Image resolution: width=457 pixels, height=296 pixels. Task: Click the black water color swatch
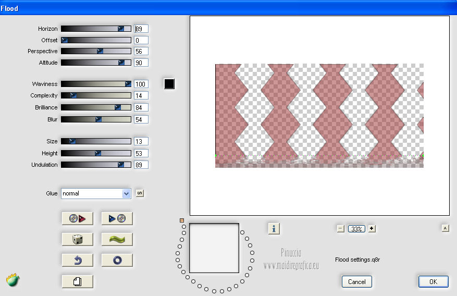pyautogui.click(x=169, y=84)
